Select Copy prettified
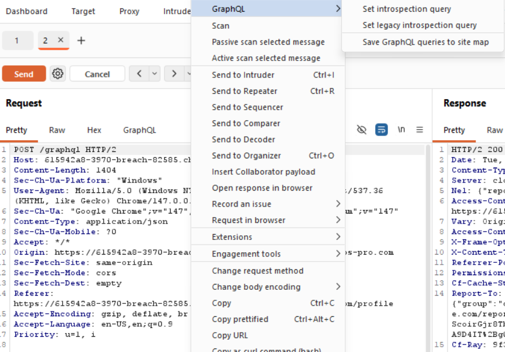The image size is (505, 352). click(x=267, y=319)
